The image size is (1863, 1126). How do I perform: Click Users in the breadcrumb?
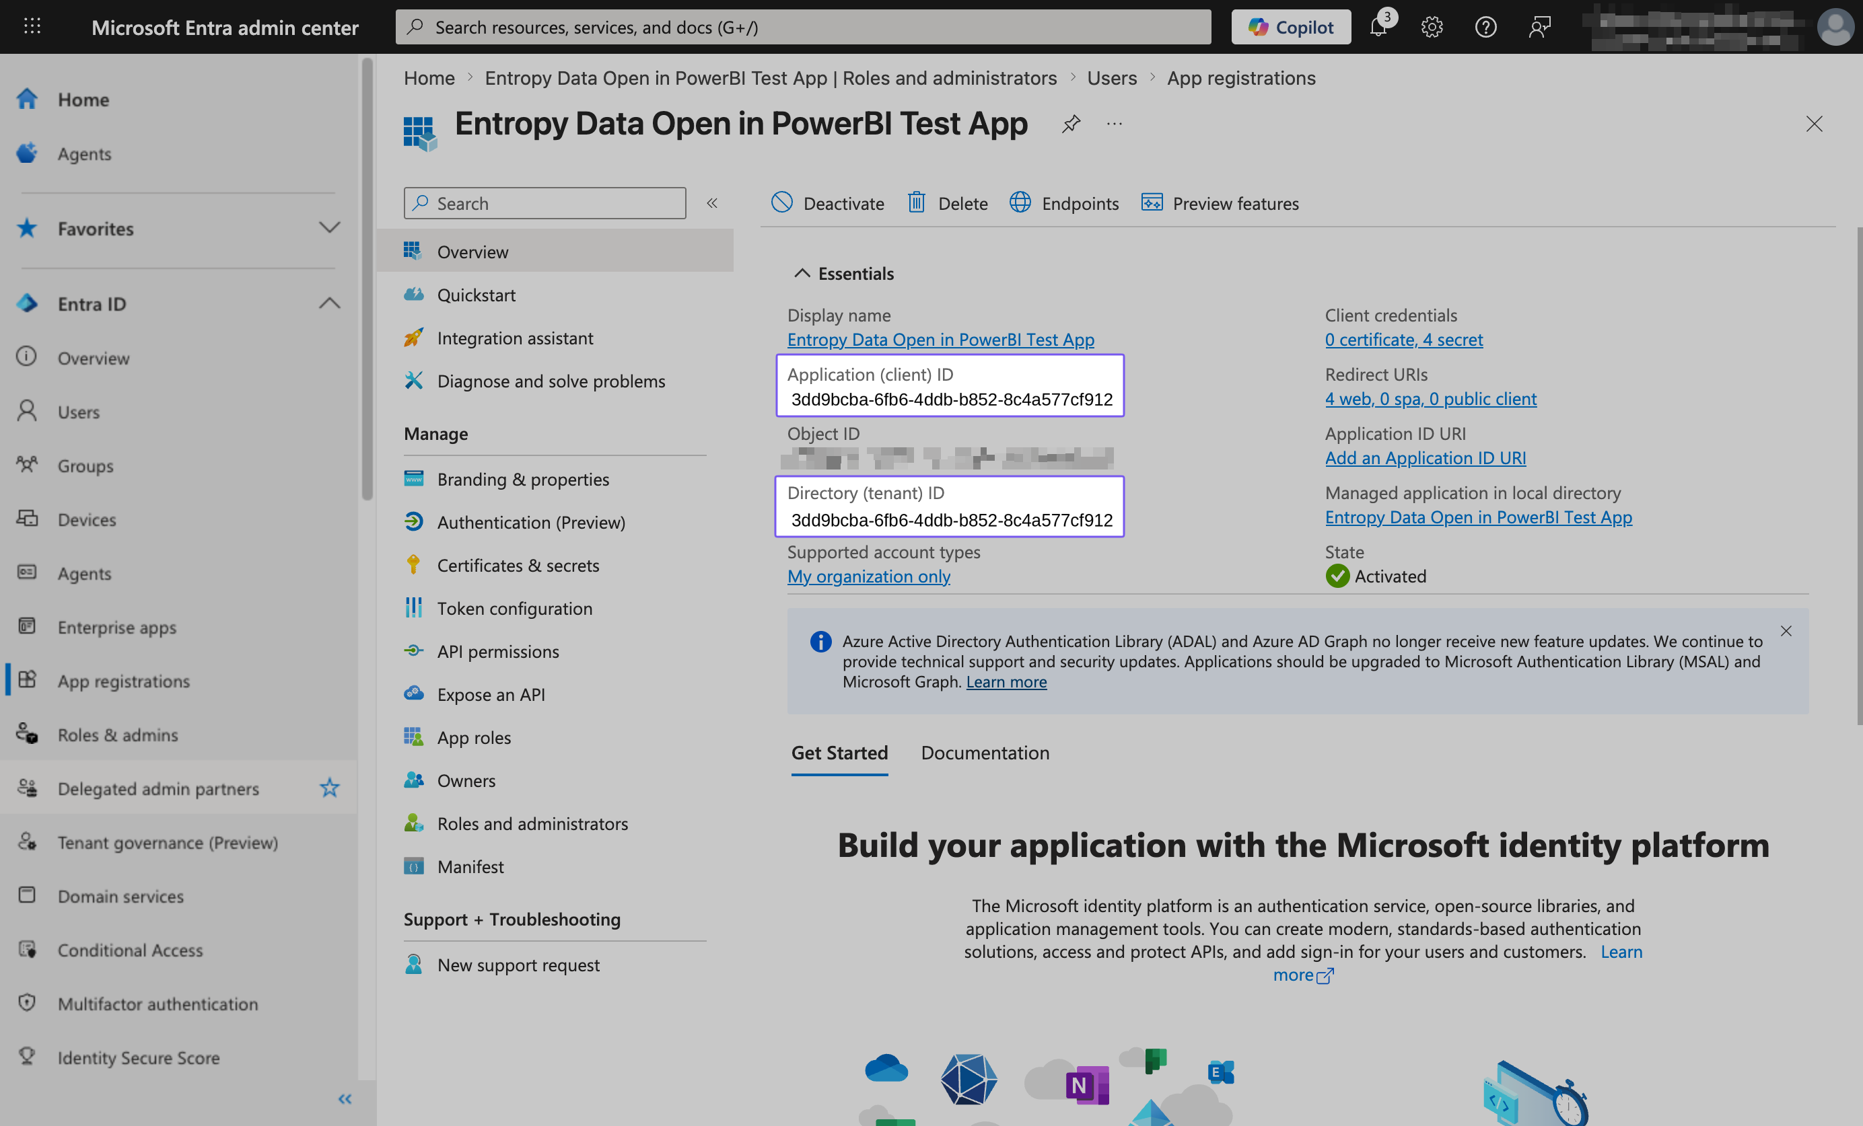click(x=1111, y=77)
